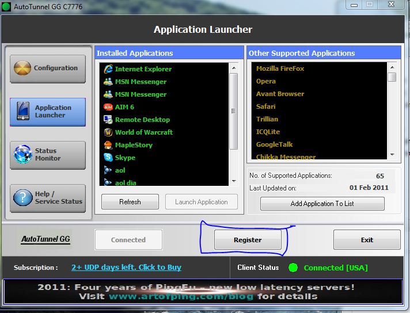Click Add Application To List button
This screenshot has width=410, height=313.
coord(322,204)
